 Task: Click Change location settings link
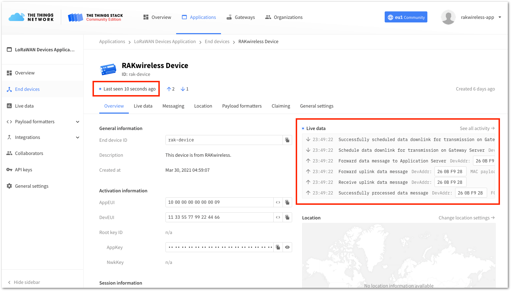click(467, 218)
